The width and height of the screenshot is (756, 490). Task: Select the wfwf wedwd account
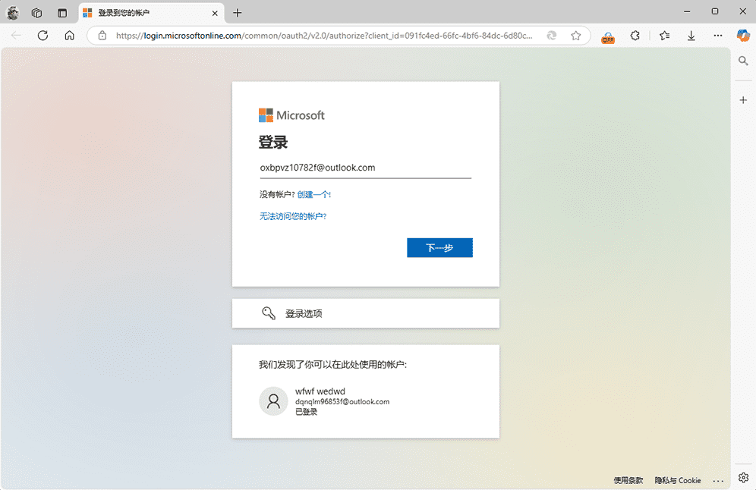(365, 401)
